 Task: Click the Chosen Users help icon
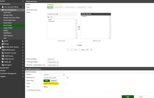[90, 14]
